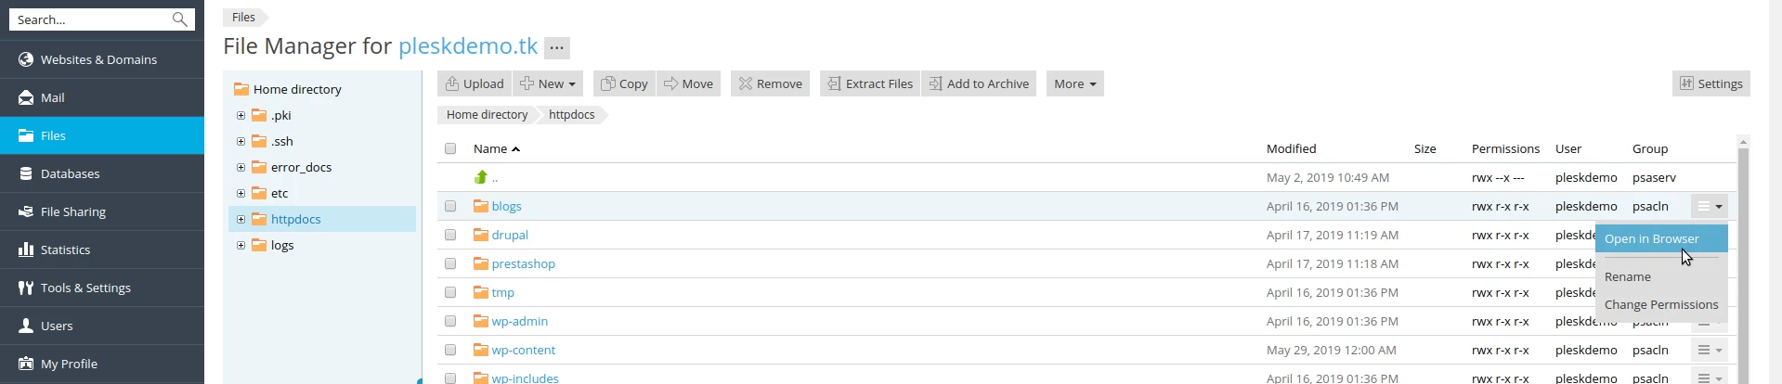Click the My Profile icon
This screenshot has width=1782, height=384.
point(26,364)
